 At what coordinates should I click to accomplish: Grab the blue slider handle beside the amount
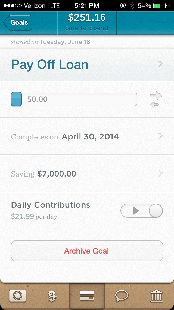coord(16,99)
